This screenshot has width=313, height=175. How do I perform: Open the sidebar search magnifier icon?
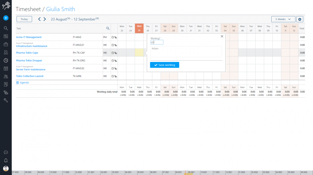coord(6,28)
